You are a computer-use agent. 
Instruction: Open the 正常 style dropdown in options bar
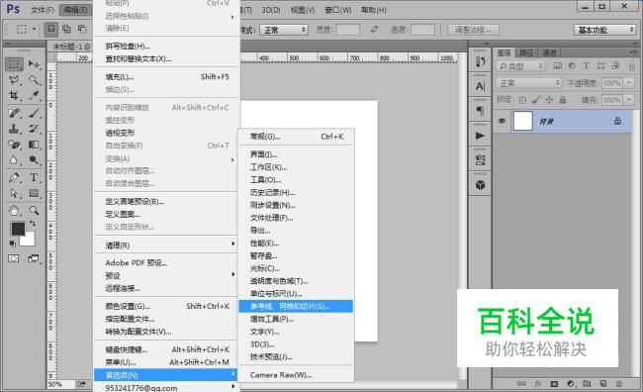click(284, 30)
